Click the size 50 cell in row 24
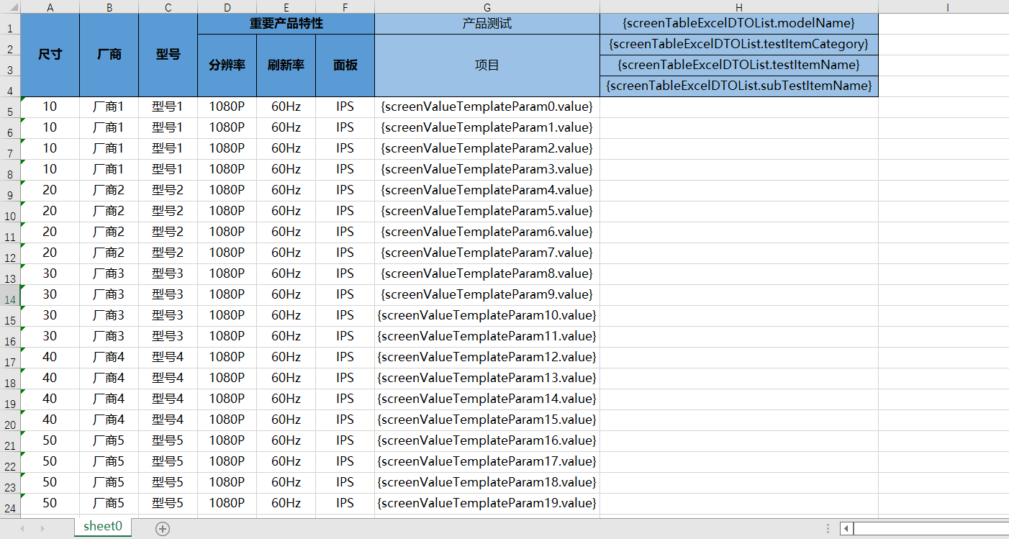 [50, 504]
